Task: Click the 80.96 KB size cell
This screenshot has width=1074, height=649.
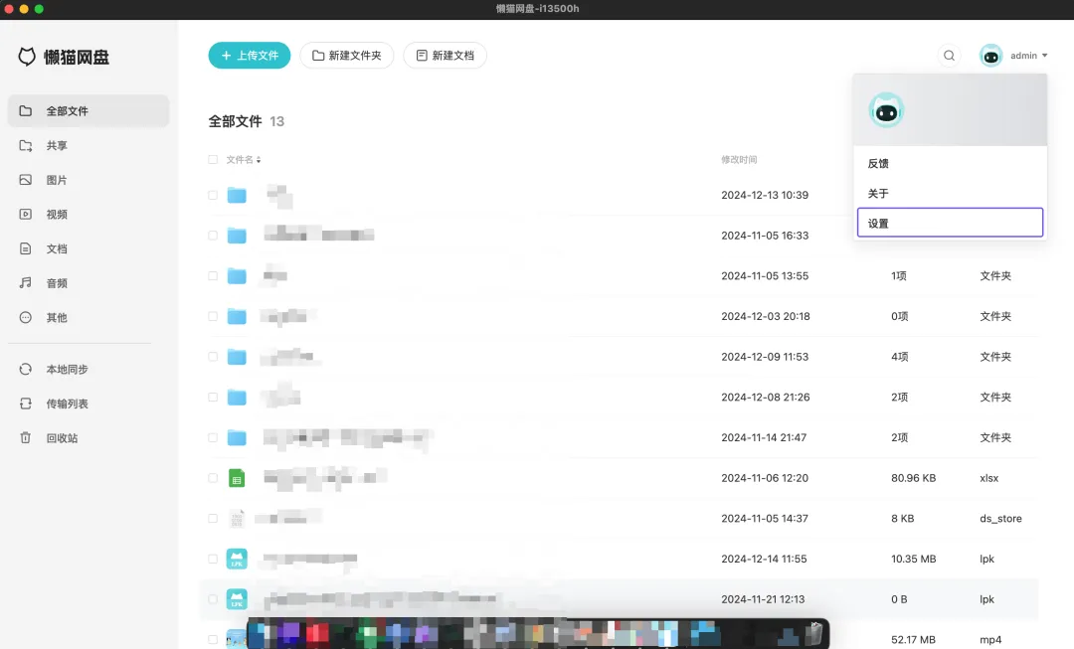Action: click(x=913, y=478)
